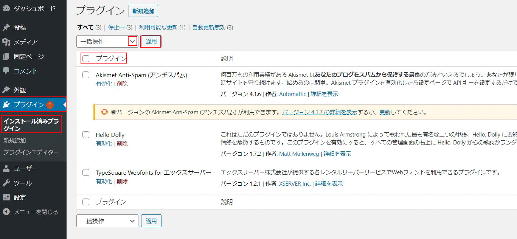Check the Akismet Anti-Spam plugin checkbox

(86, 75)
